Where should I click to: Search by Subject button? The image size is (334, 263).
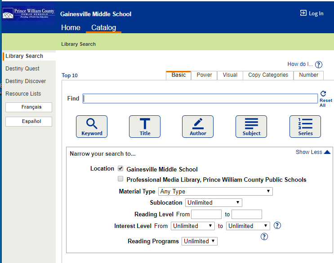coord(251,127)
